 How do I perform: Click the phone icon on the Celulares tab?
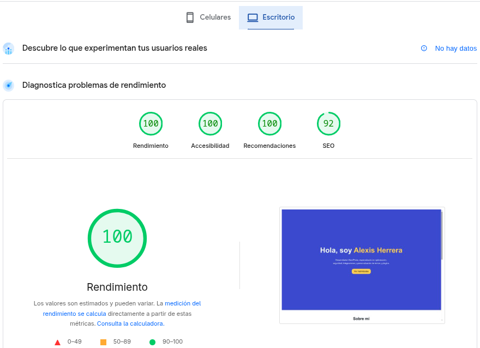(190, 17)
